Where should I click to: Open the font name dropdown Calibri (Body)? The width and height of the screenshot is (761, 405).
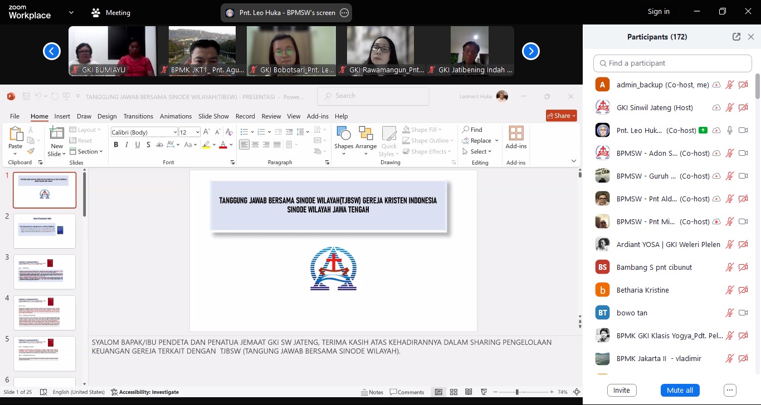tap(174, 132)
